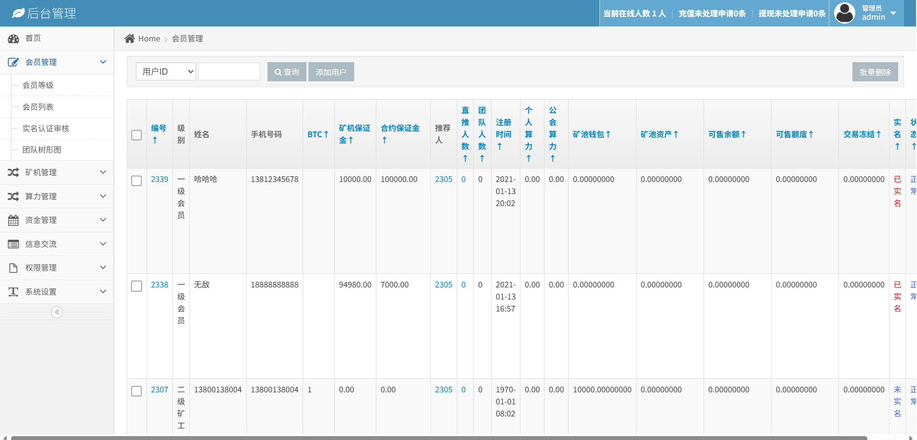Click the admin user avatar
Image resolution: width=917 pixels, height=440 pixels.
tap(844, 13)
